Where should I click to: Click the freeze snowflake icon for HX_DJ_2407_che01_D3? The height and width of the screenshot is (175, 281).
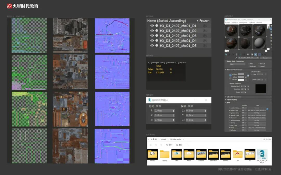[x=205, y=36]
